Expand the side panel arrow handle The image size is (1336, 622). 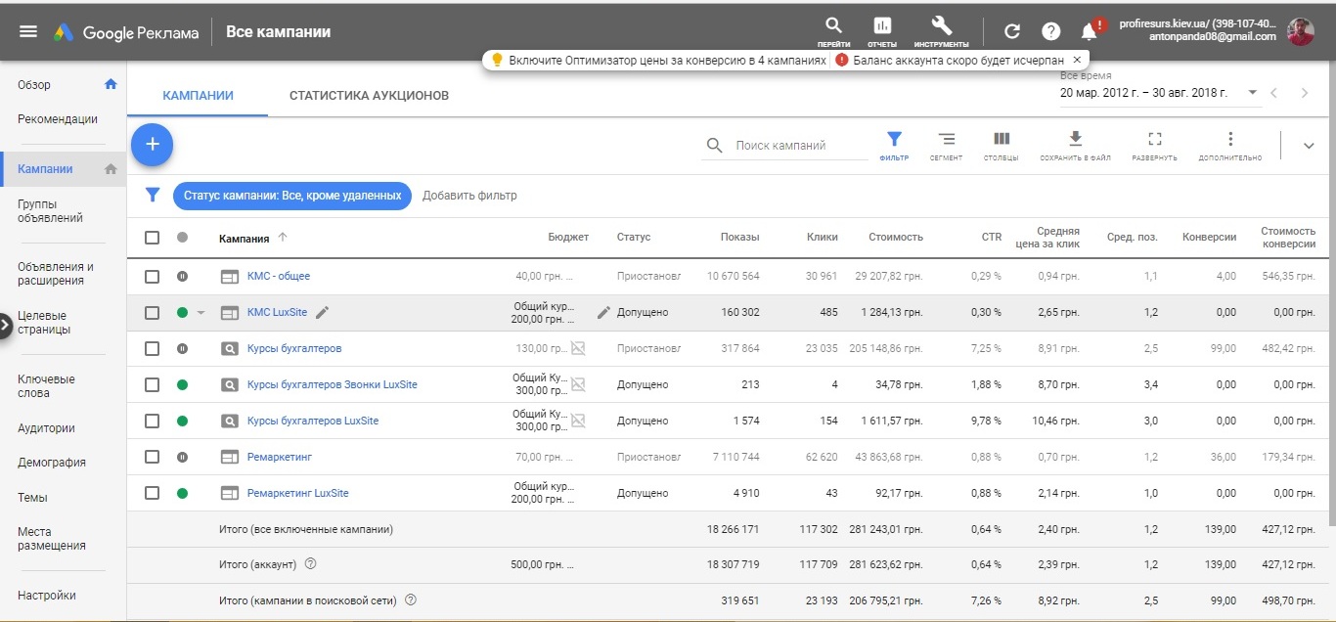coord(5,325)
